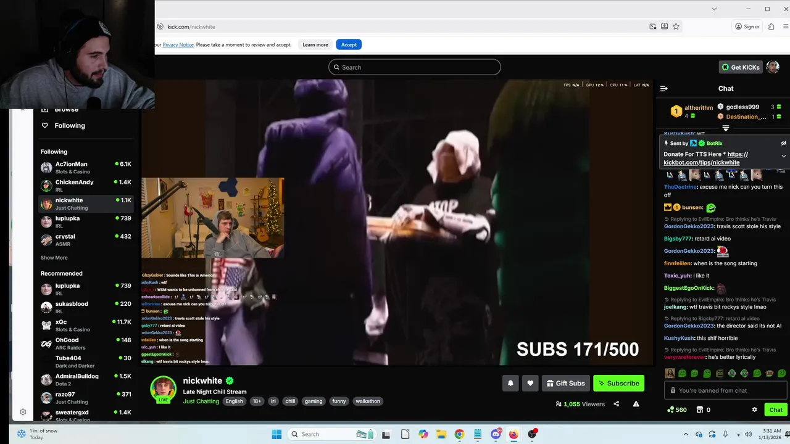This screenshot has width=790, height=444.
Task: Open the Windows Start menu
Action: point(276,434)
